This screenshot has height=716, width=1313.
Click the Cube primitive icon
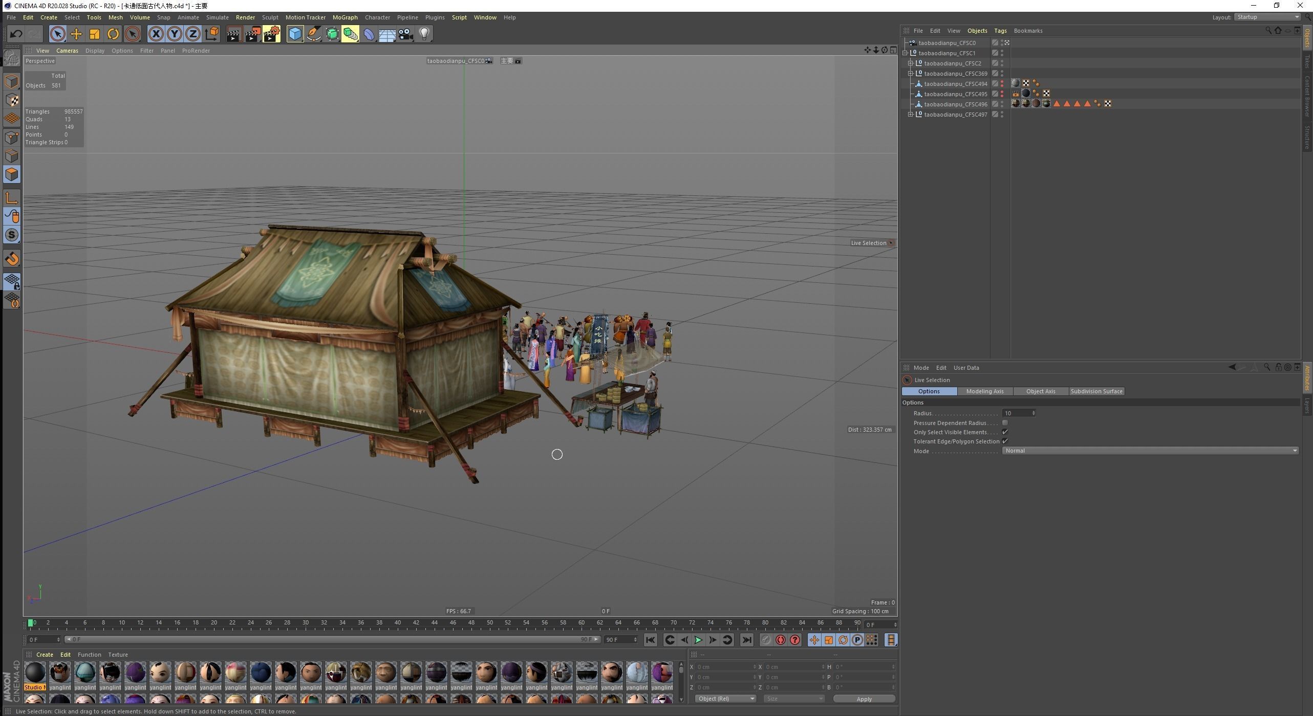(x=295, y=34)
